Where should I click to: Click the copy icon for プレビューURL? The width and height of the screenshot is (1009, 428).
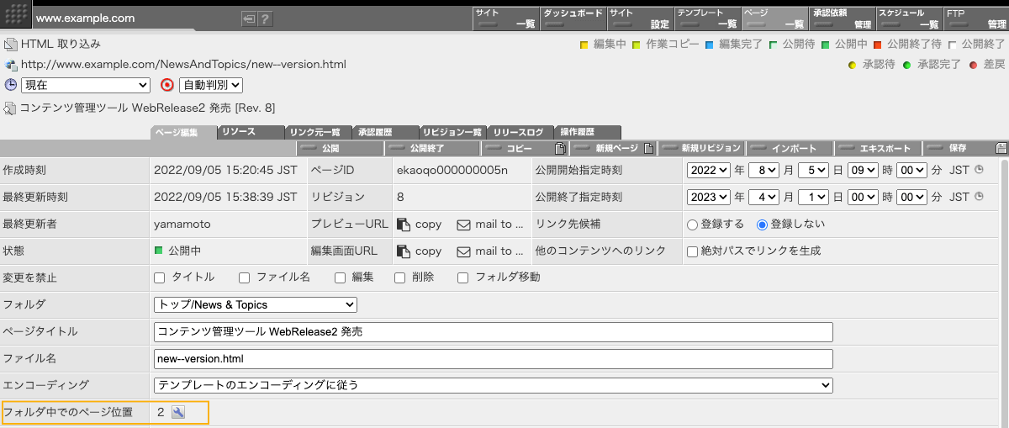(404, 225)
